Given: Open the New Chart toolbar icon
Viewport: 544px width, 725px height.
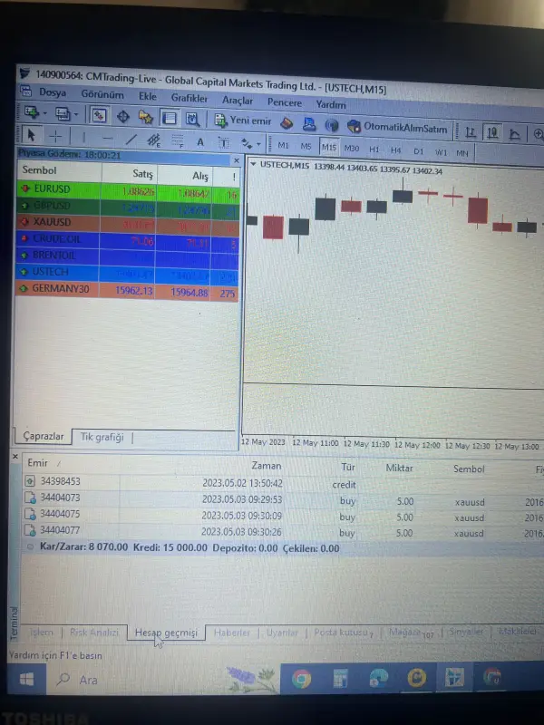Looking at the screenshot, I should click(32, 112).
